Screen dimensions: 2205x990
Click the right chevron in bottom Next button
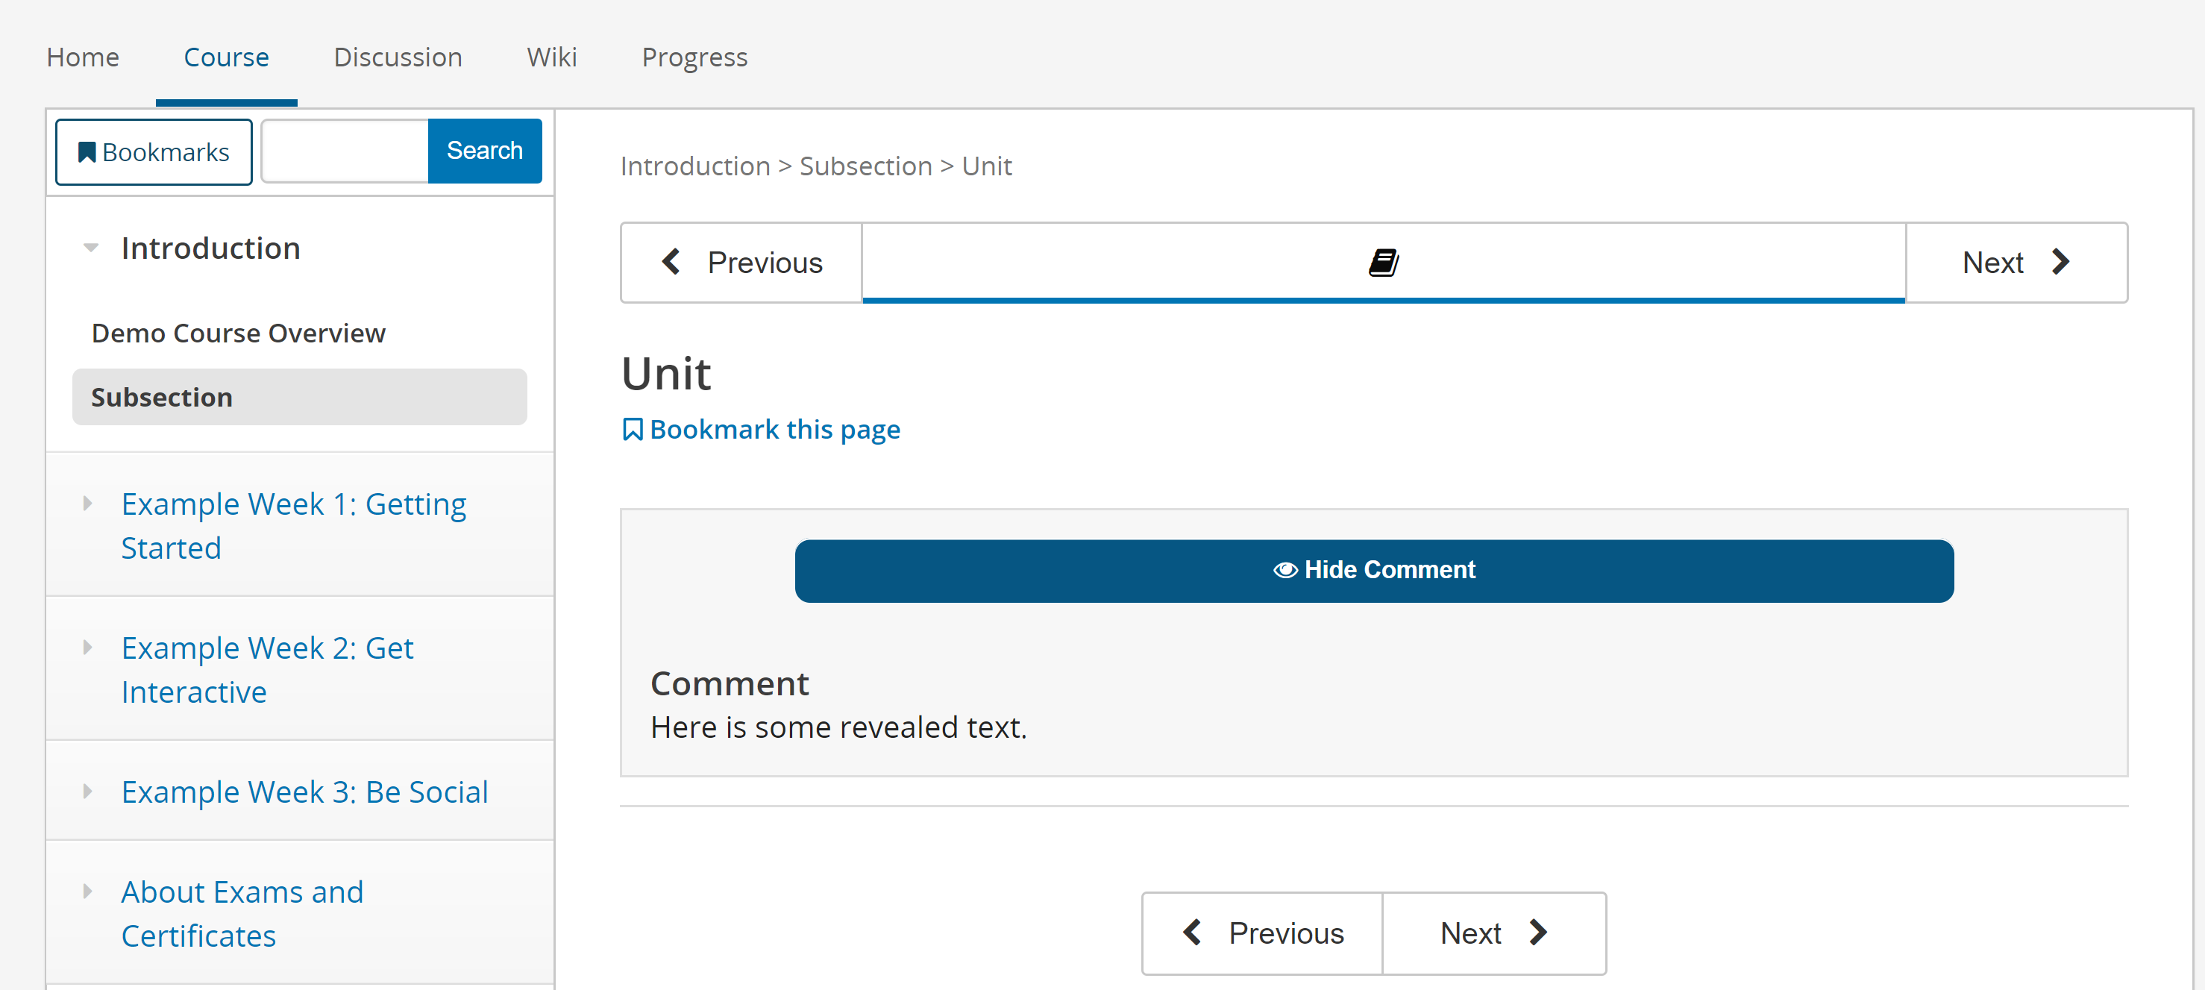1538,932
